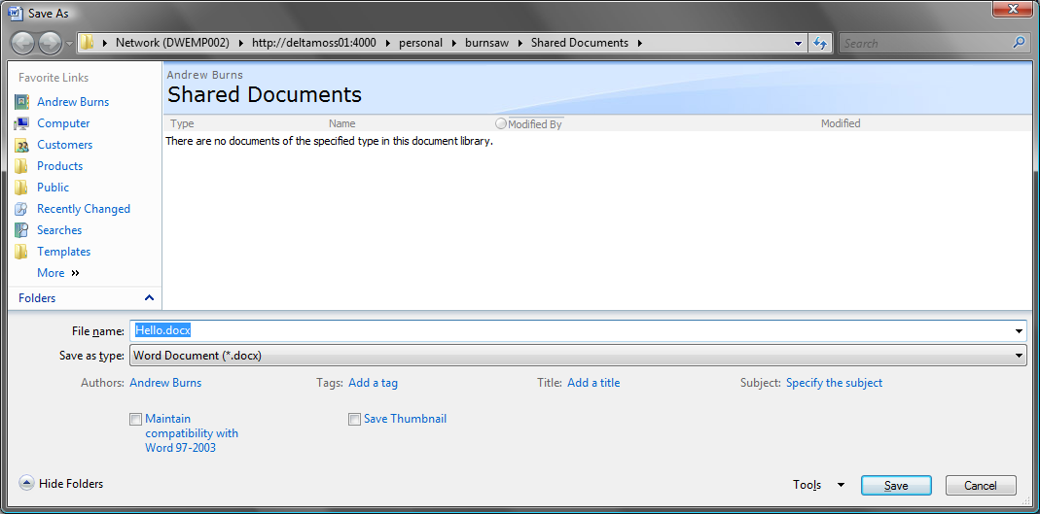Open the Customers favorite link
The width and height of the screenshot is (1040, 514).
[x=64, y=145]
